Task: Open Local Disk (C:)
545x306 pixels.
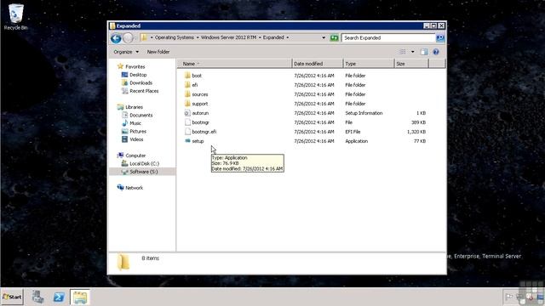Action: 144,164
